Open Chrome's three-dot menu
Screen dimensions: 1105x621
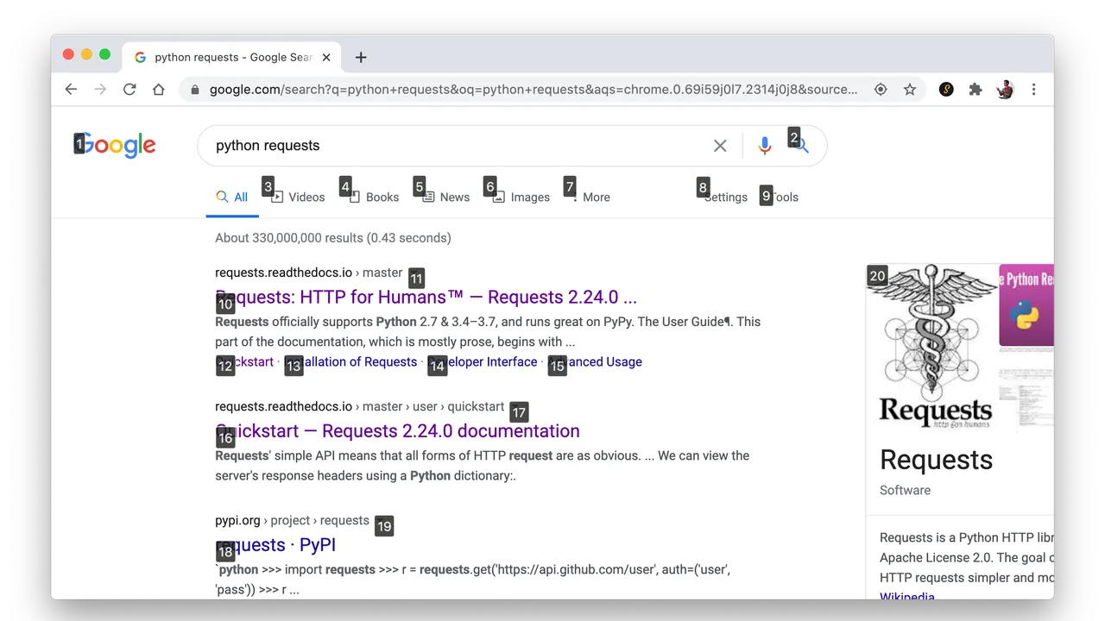click(1033, 89)
